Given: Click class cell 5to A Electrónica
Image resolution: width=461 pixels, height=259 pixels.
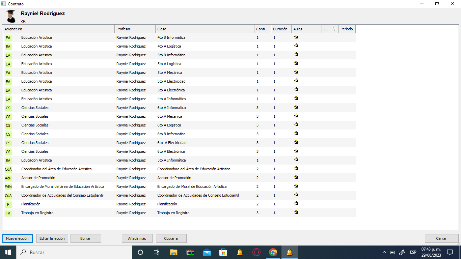Looking at the screenshot, I should pos(171,90).
